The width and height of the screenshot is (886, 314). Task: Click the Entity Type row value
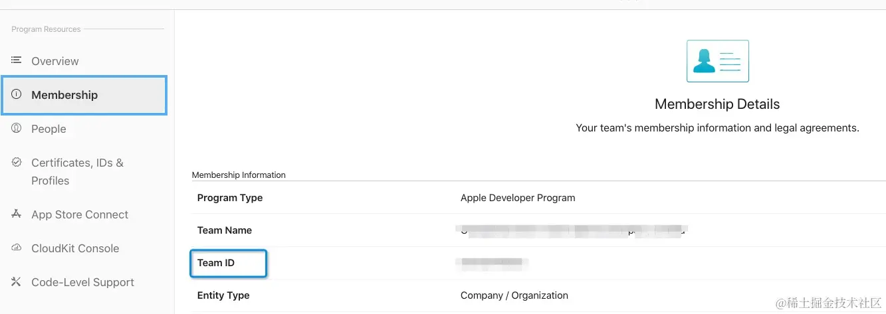tap(514, 295)
